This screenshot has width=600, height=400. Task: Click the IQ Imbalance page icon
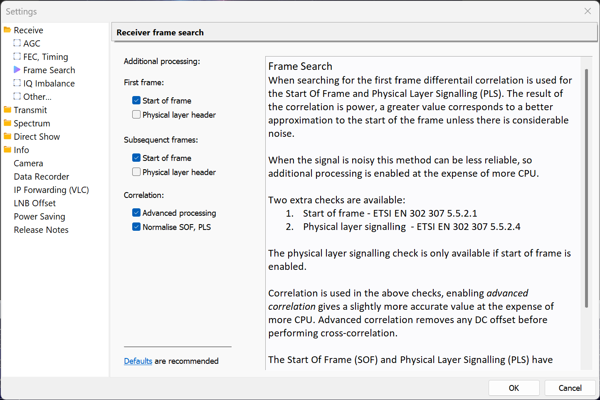pos(17,83)
